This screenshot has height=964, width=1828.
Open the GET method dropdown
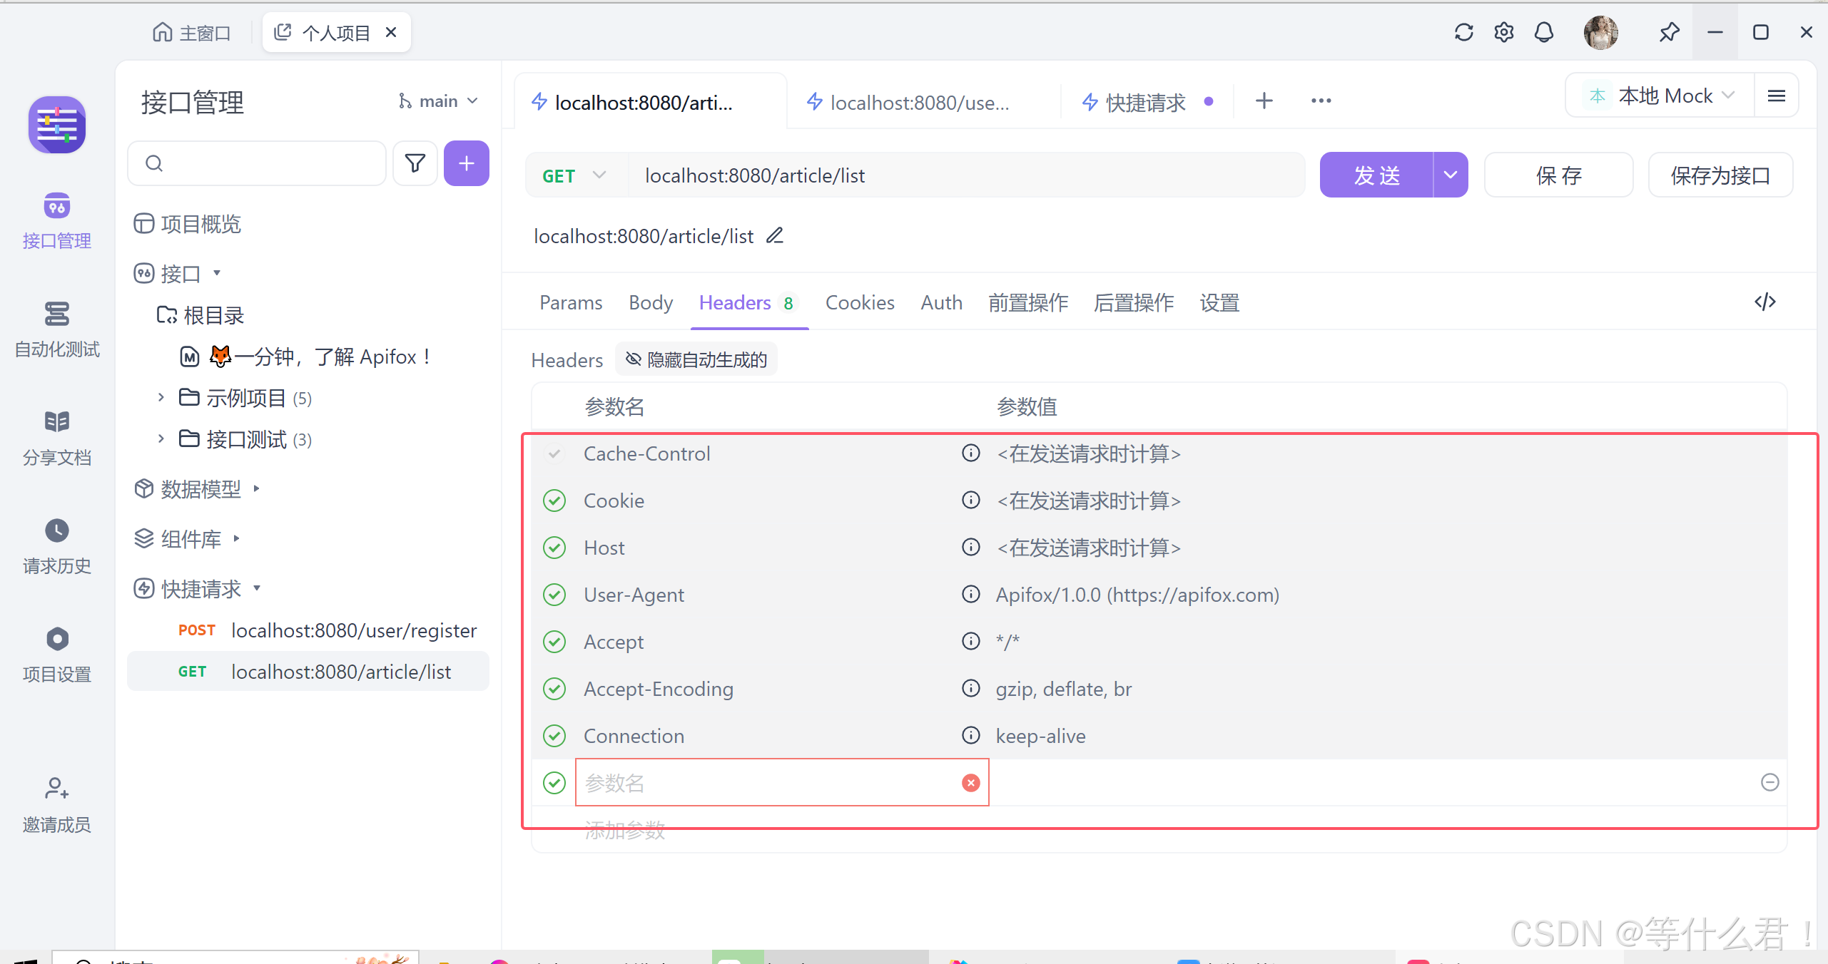[574, 175]
